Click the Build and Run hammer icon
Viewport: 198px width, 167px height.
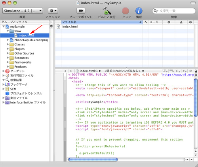coord(107,11)
